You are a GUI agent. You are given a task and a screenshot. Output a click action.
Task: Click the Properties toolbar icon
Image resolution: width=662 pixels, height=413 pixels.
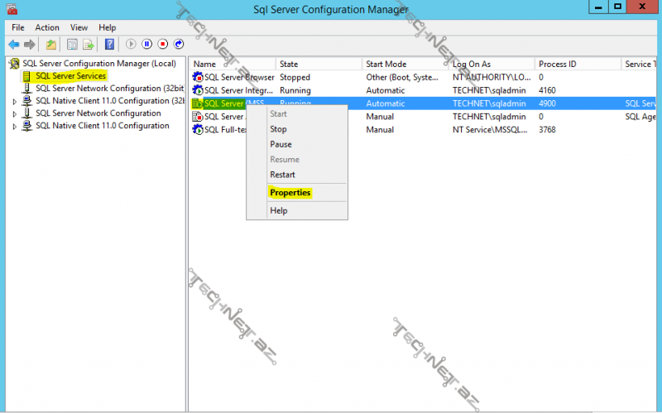[x=72, y=44]
